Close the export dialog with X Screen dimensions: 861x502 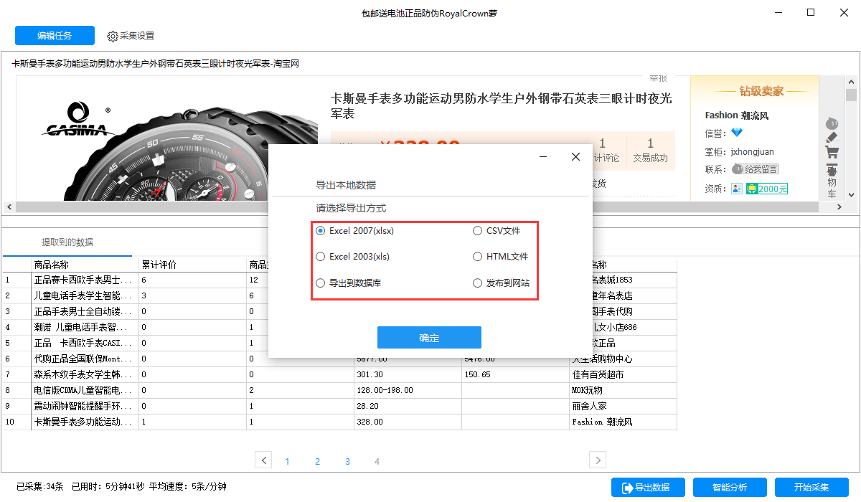[575, 156]
